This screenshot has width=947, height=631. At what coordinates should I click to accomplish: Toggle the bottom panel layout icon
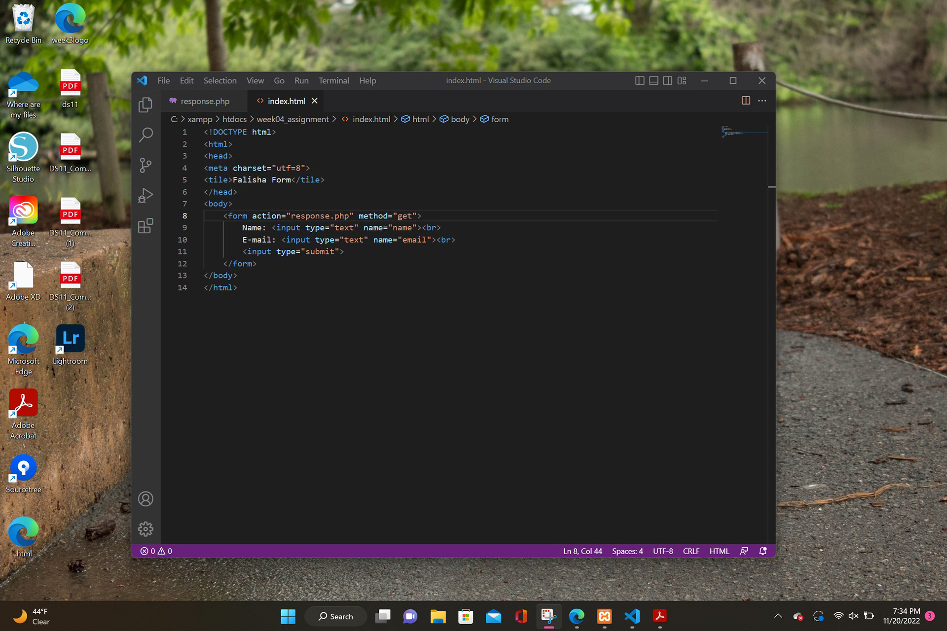coord(654,80)
